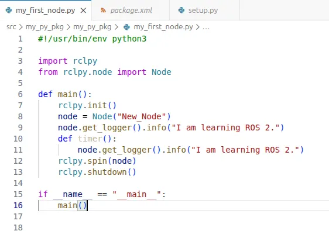Image resolution: width=329 pixels, height=231 pixels.
Task: Click line number 16 in the gutter
Action: (18, 205)
